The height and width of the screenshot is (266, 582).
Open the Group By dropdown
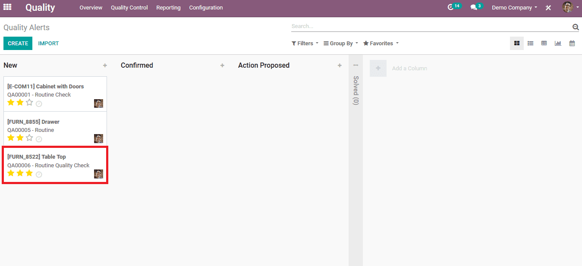341,44
